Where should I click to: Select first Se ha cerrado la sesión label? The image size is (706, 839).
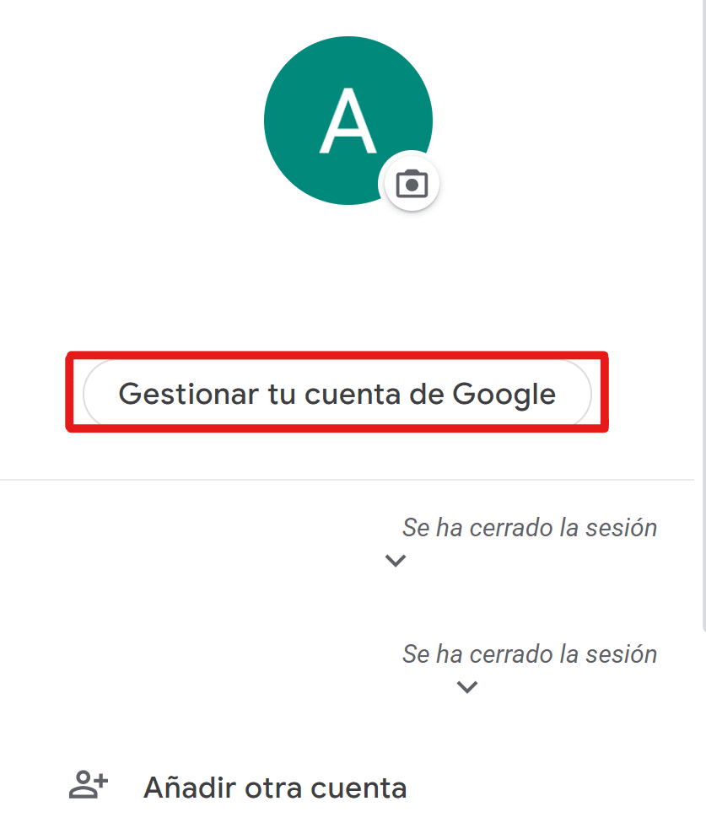click(530, 528)
